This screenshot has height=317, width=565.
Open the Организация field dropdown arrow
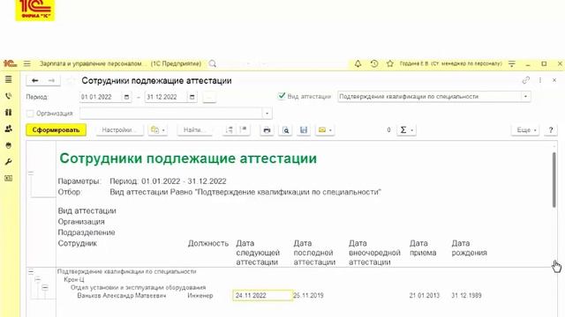click(x=267, y=114)
